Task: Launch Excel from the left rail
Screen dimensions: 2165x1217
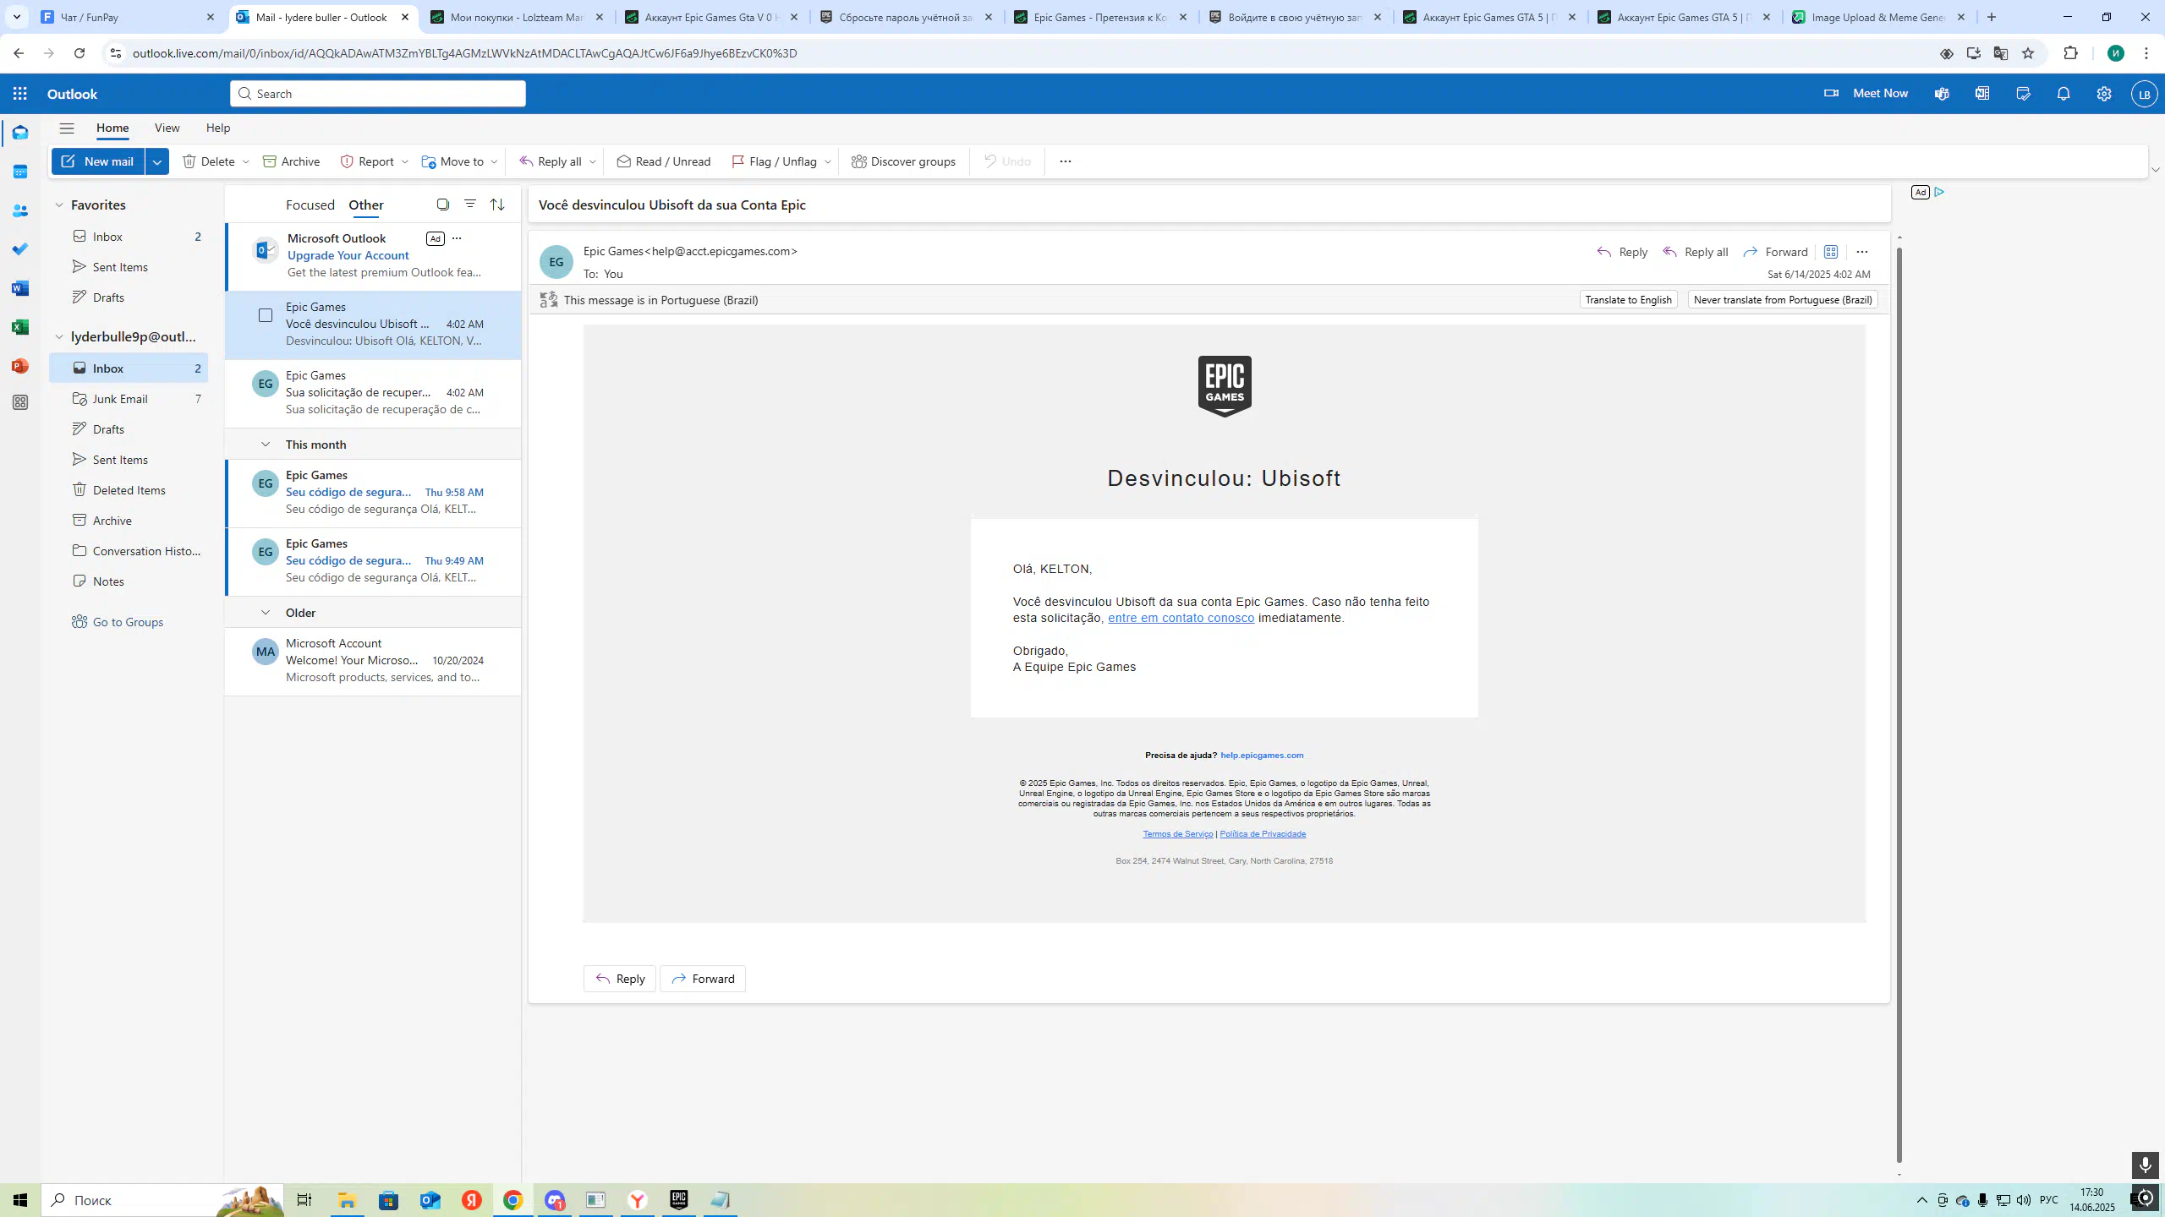Action: coord(20,327)
